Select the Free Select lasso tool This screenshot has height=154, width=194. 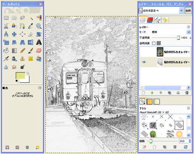tap(23, 18)
